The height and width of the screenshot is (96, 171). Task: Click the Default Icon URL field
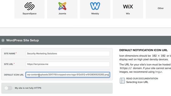point(68,75)
